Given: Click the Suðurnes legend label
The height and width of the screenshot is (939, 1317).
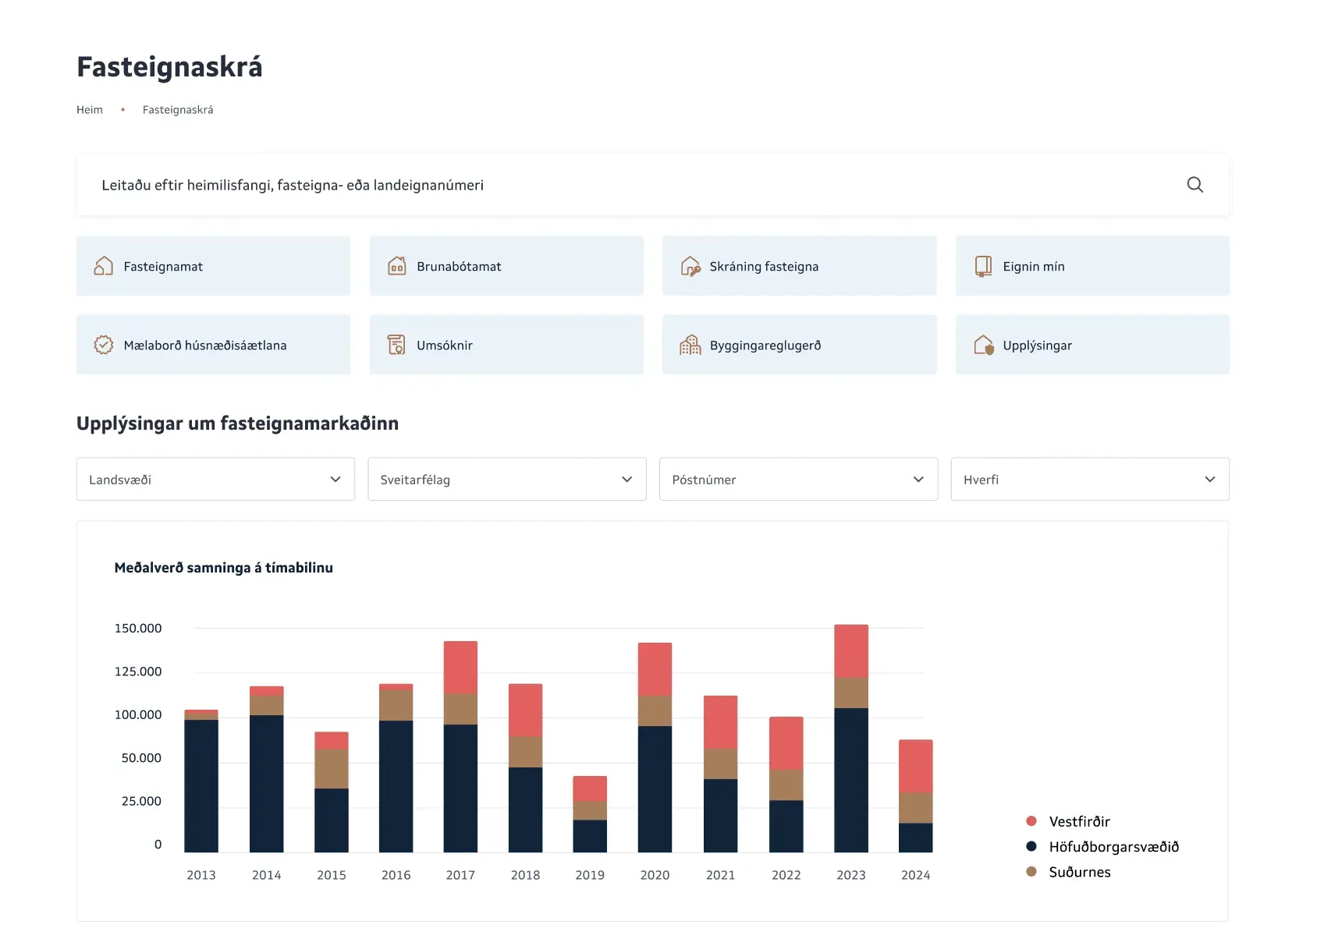Looking at the screenshot, I should 1080,872.
